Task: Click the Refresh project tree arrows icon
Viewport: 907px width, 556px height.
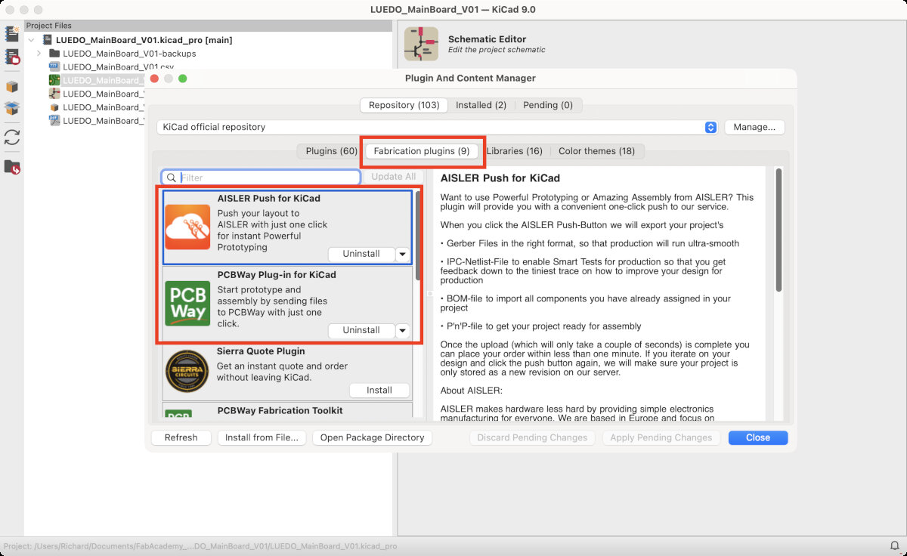Action: (x=12, y=137)
